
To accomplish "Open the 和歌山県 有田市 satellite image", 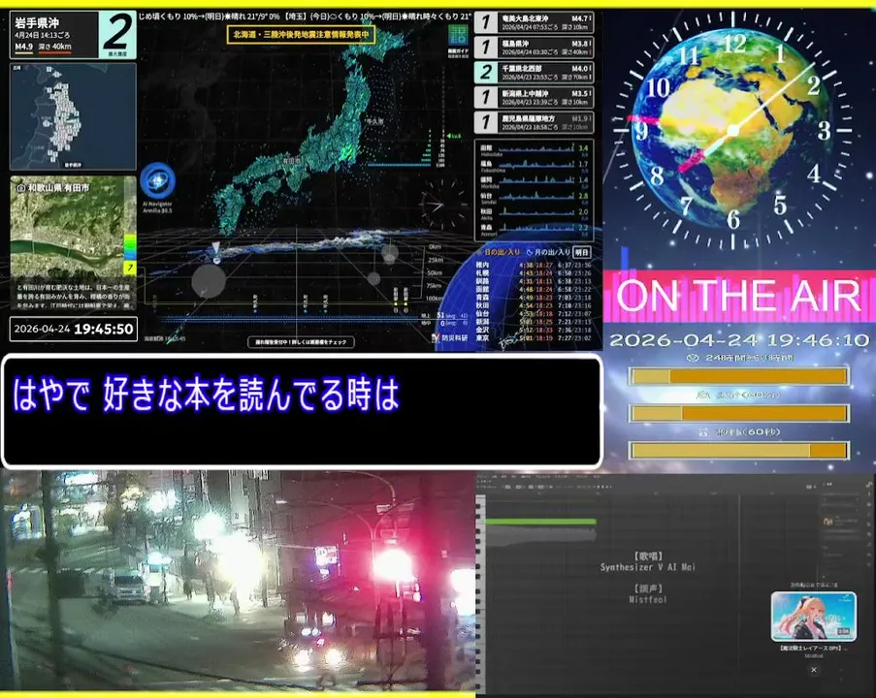I will point(73,243).
